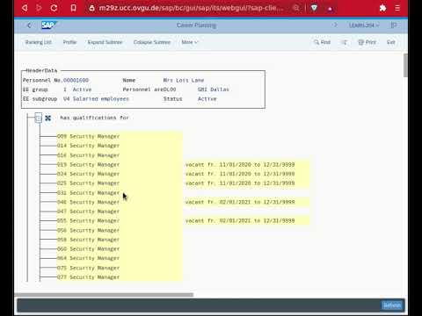422x316 pixels.
Task: Go back with the browser back arrow
Action: click(x=25, y=8)
